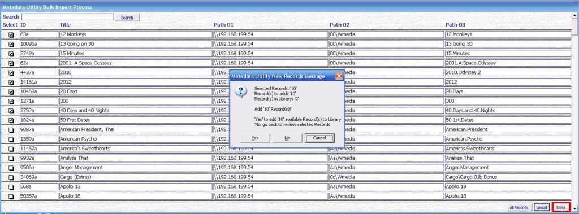Click Path 03 field Americas.Sweethearts

click(508, 149)
